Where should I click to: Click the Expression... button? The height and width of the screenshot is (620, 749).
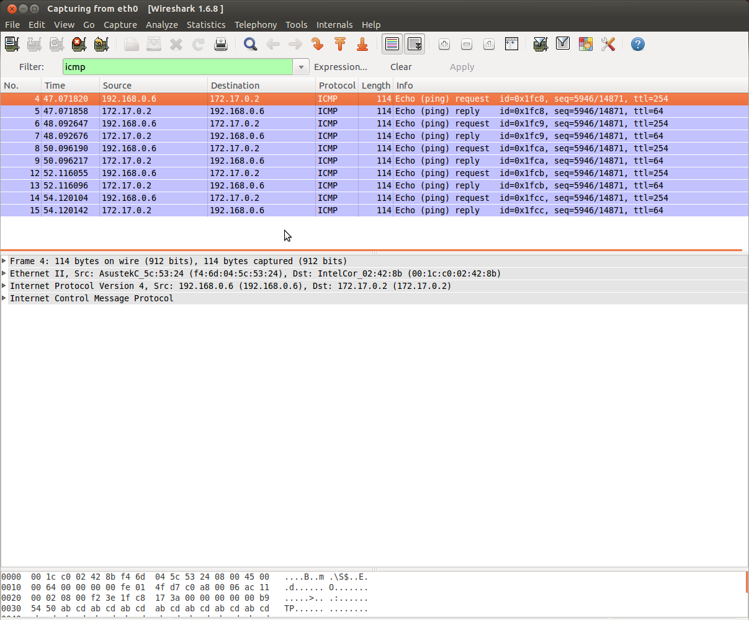pyautogui.click(x=341, y=67)
